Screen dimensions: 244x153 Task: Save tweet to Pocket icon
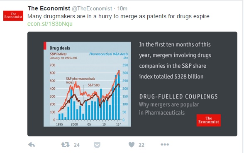(x=97, y=145)
